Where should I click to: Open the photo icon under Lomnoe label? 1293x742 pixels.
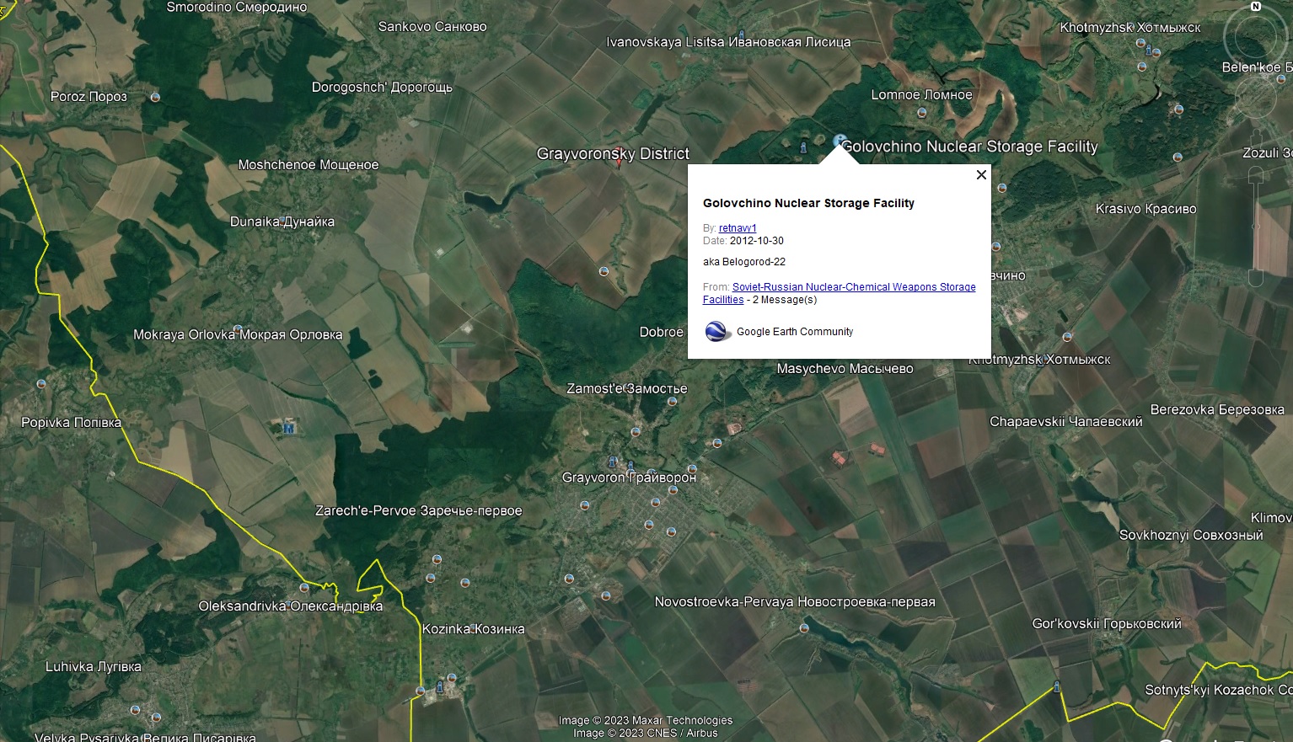(x=922, y=112)
